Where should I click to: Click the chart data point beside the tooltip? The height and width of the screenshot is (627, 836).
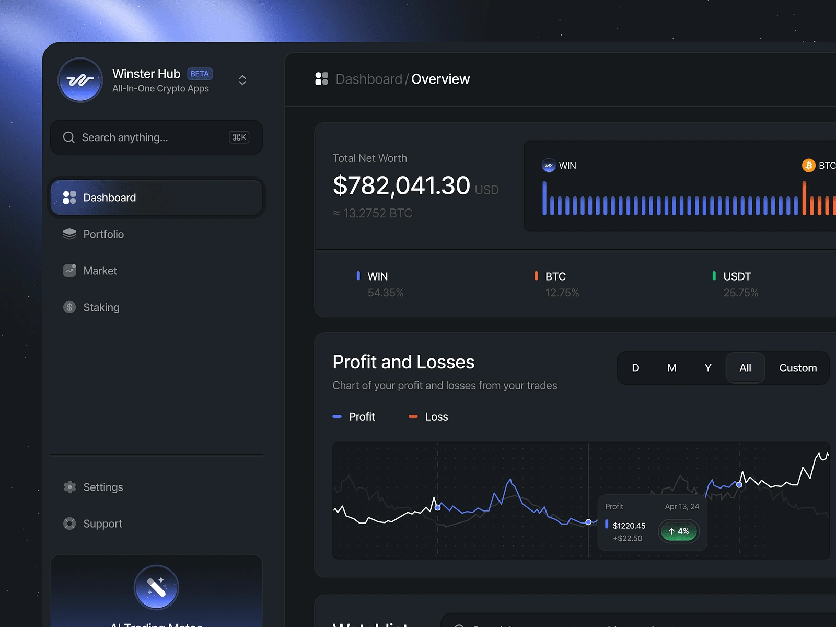point(588,522)
